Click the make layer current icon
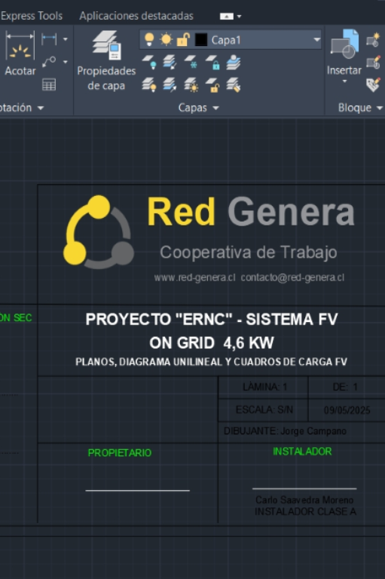 234,63
